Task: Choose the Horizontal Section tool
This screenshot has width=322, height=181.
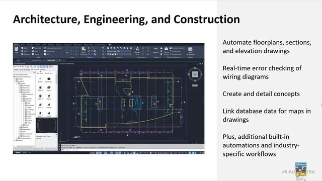Action: pos(177,48)
